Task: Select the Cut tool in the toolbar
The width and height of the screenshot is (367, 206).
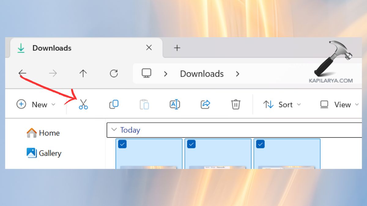Action: pyautogui.click(x=83, y=104)
